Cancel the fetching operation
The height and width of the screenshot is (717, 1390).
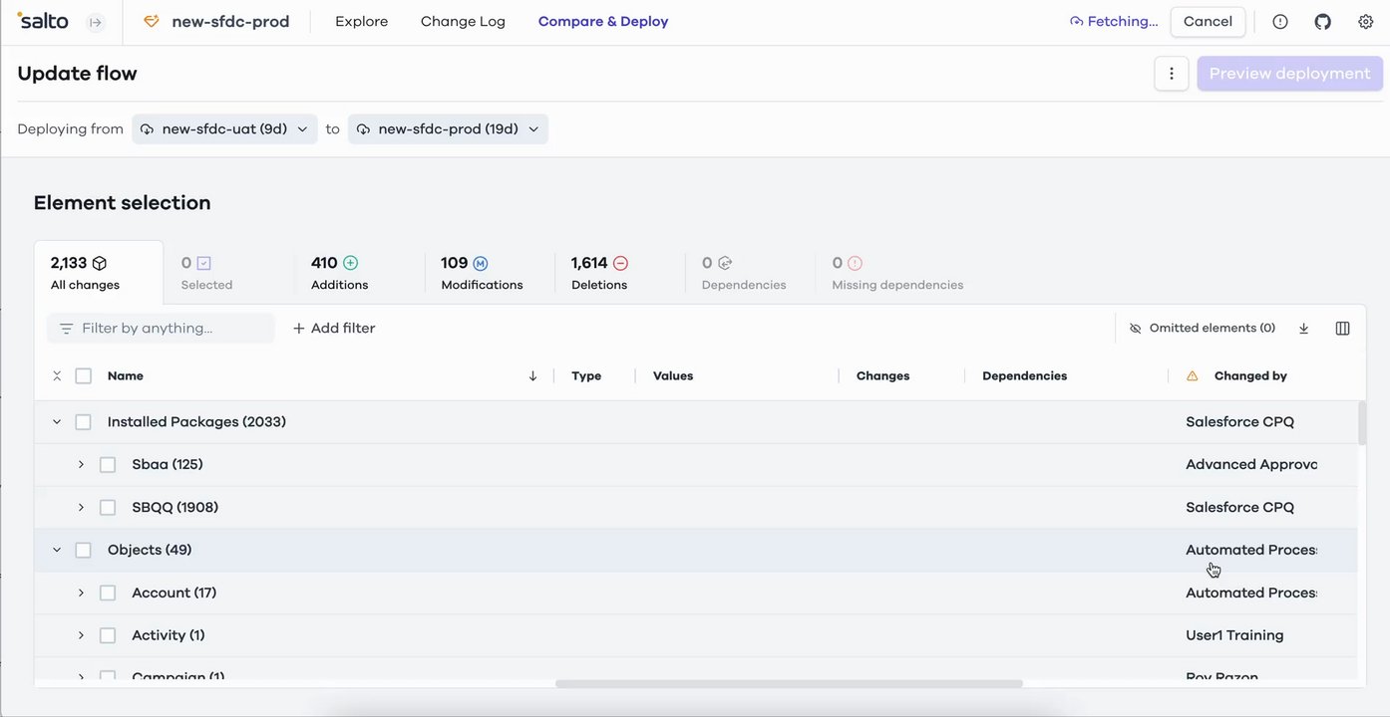tap(1208, 21)
